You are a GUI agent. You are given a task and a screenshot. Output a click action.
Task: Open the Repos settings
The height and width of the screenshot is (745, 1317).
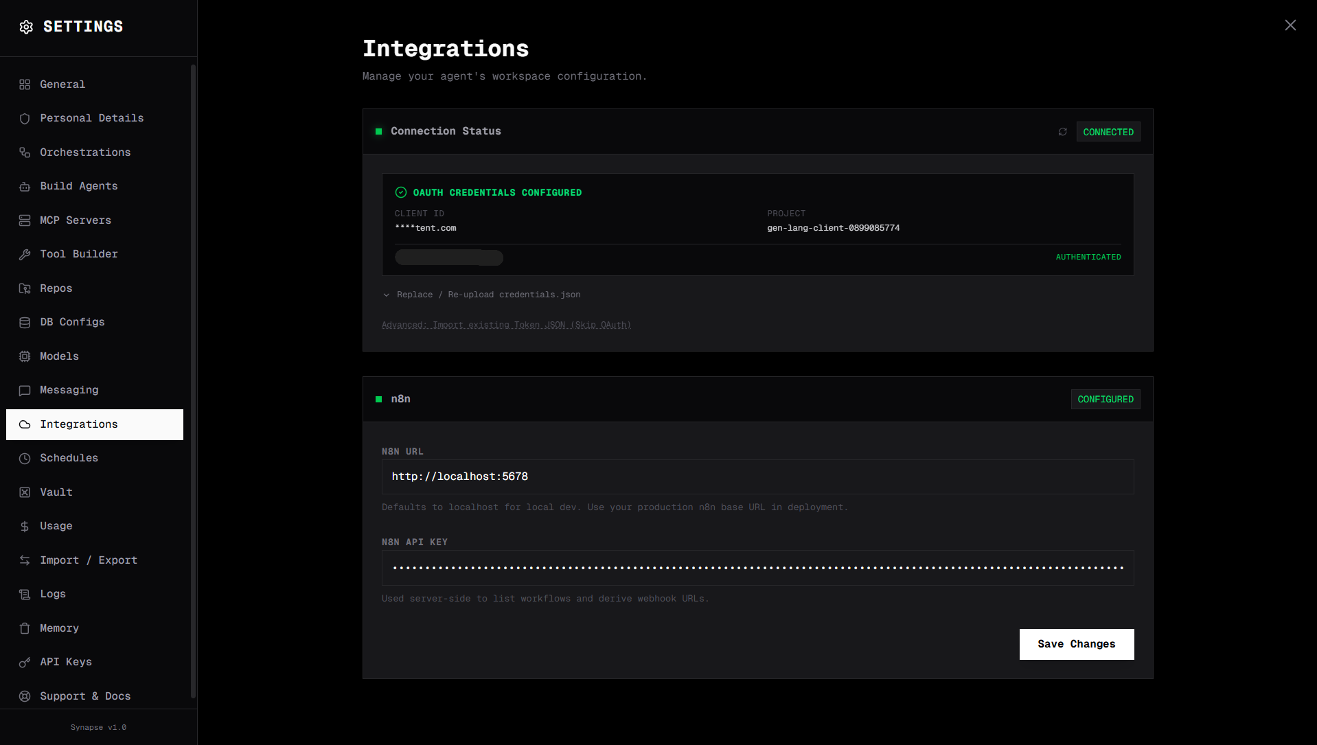(95, 288)
